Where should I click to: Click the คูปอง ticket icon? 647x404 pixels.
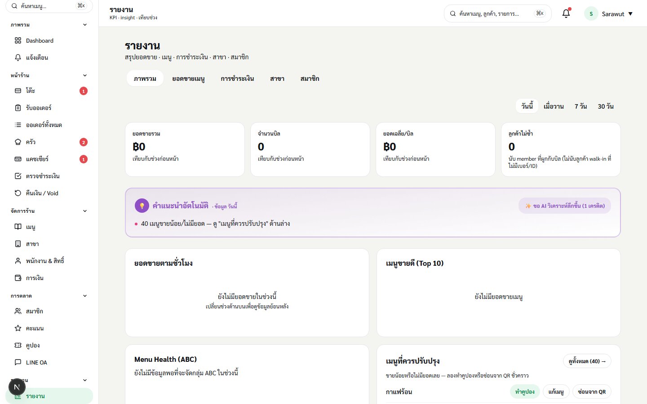[18, 345]
